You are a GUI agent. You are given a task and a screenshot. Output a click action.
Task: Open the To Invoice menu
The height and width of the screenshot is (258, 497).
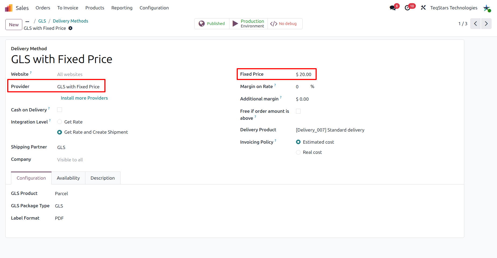coord(68,8)
